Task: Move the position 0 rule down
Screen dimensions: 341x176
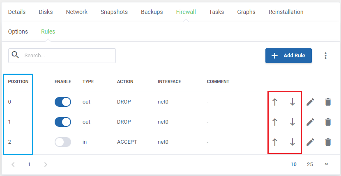Action: pos(293,102)
